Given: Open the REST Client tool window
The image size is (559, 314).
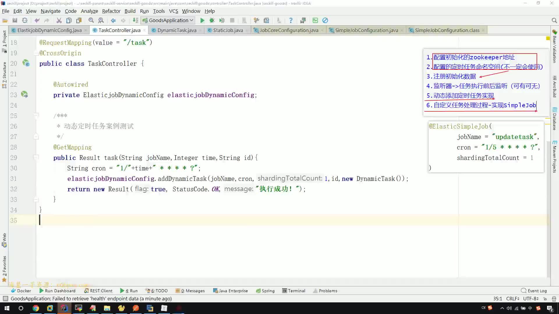Looking at the screenshot, I should click(98, 291).
